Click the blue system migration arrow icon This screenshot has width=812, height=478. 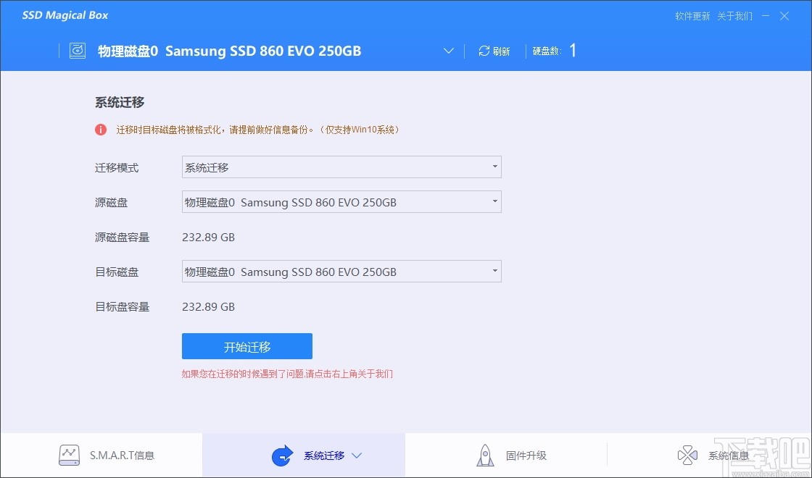pos(282,456)
